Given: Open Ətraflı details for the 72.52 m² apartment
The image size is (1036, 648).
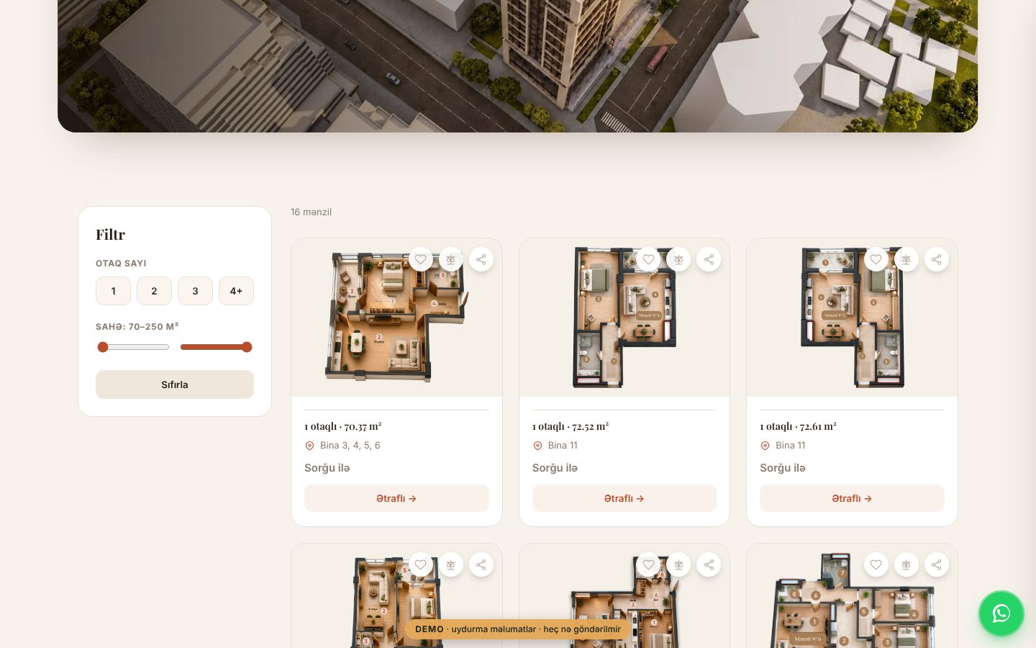Looking at the screenshot, I should click(x=624, y=498).
